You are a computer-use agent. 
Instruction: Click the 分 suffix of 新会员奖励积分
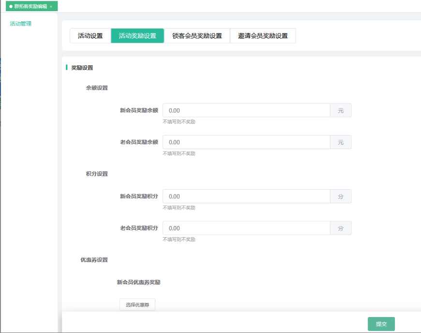pos(341,197)
